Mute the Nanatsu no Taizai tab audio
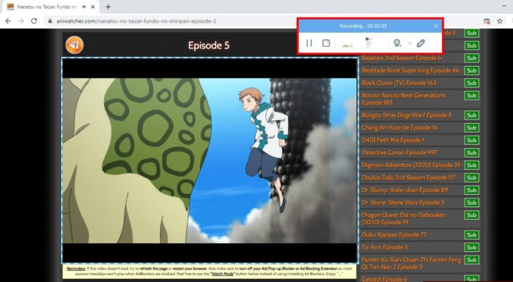513x282 pixels. pyautogui.click(x=84, y=7)
